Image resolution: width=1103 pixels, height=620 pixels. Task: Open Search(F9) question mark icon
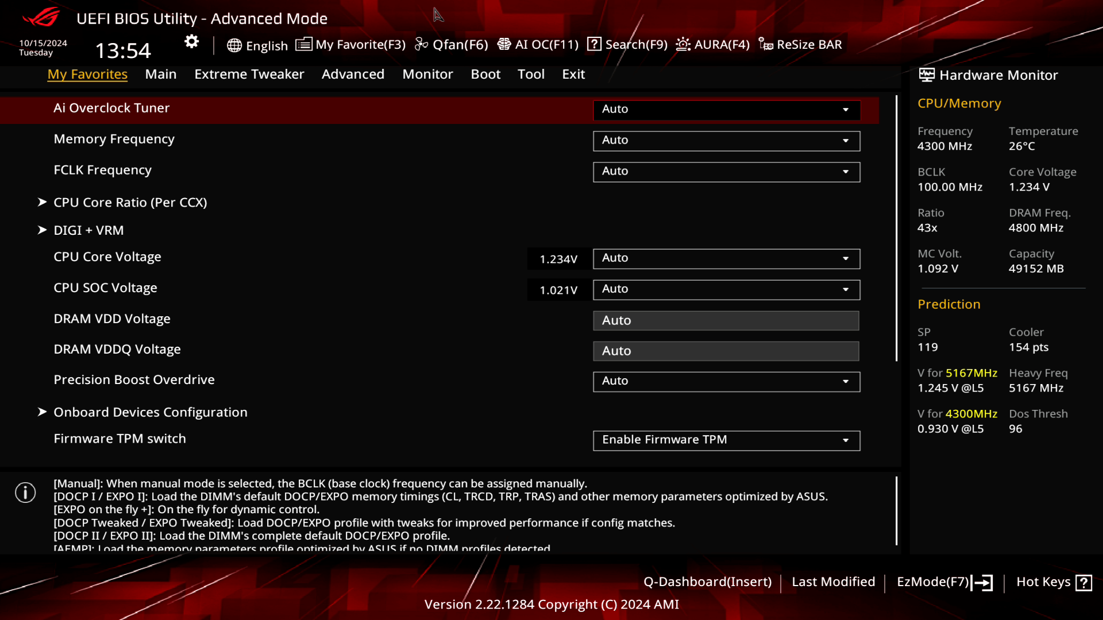pos(594,44)
